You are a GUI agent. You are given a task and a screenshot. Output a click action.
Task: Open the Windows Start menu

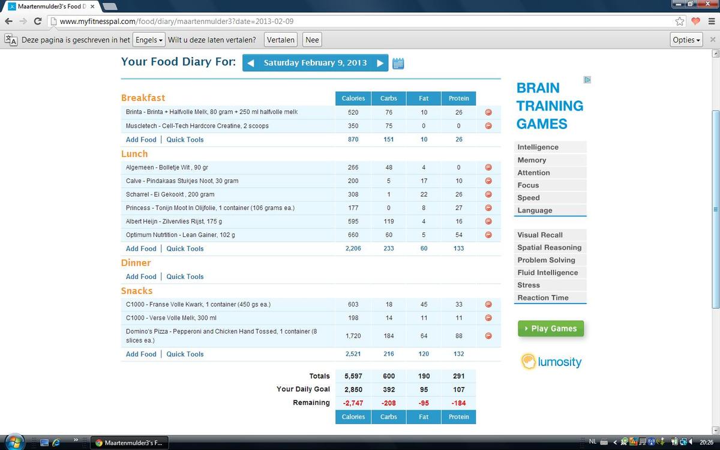click(x=14, y=442)
